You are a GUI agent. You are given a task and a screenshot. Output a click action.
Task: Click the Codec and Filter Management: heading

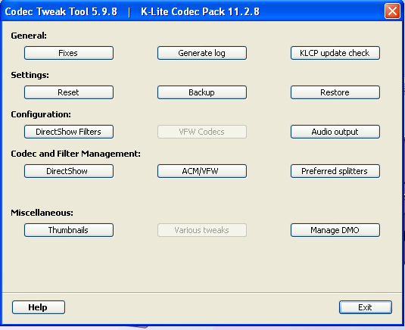76,154
